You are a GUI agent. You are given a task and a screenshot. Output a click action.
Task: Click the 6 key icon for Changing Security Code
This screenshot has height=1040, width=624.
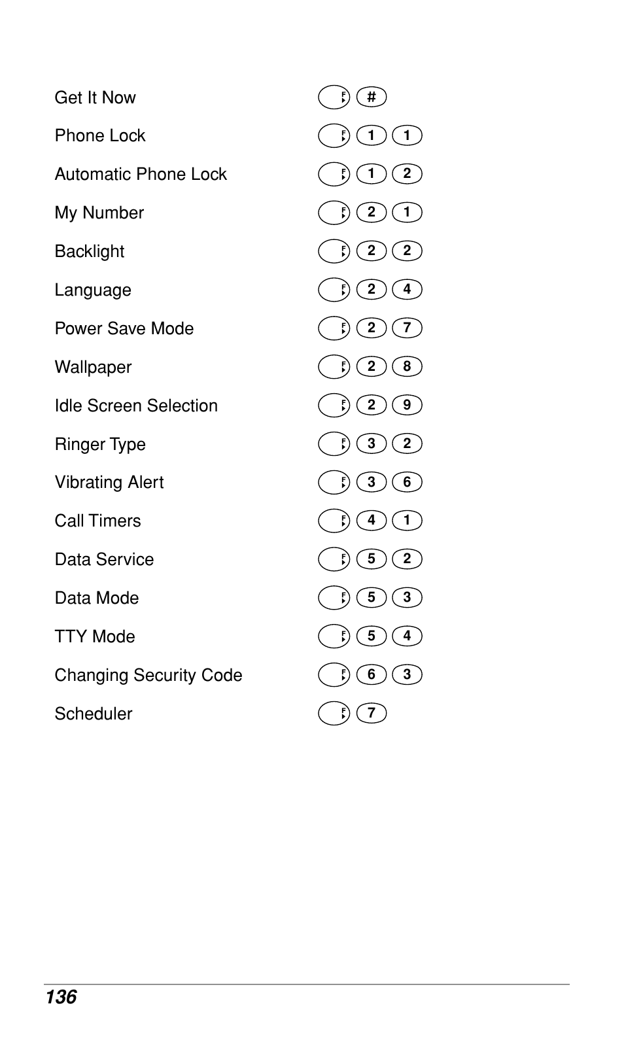pyautogui.click(x=372, y=674)
